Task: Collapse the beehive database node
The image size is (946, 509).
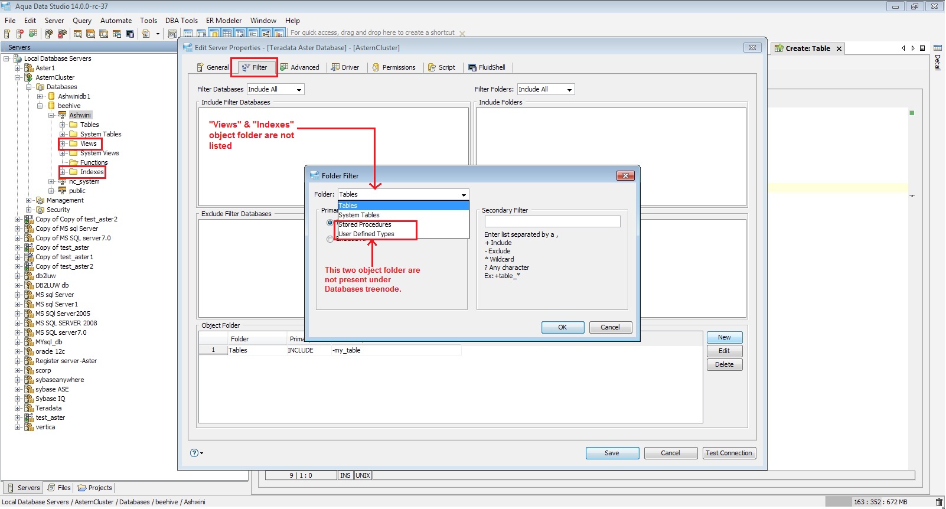Action: pos(40,106)
